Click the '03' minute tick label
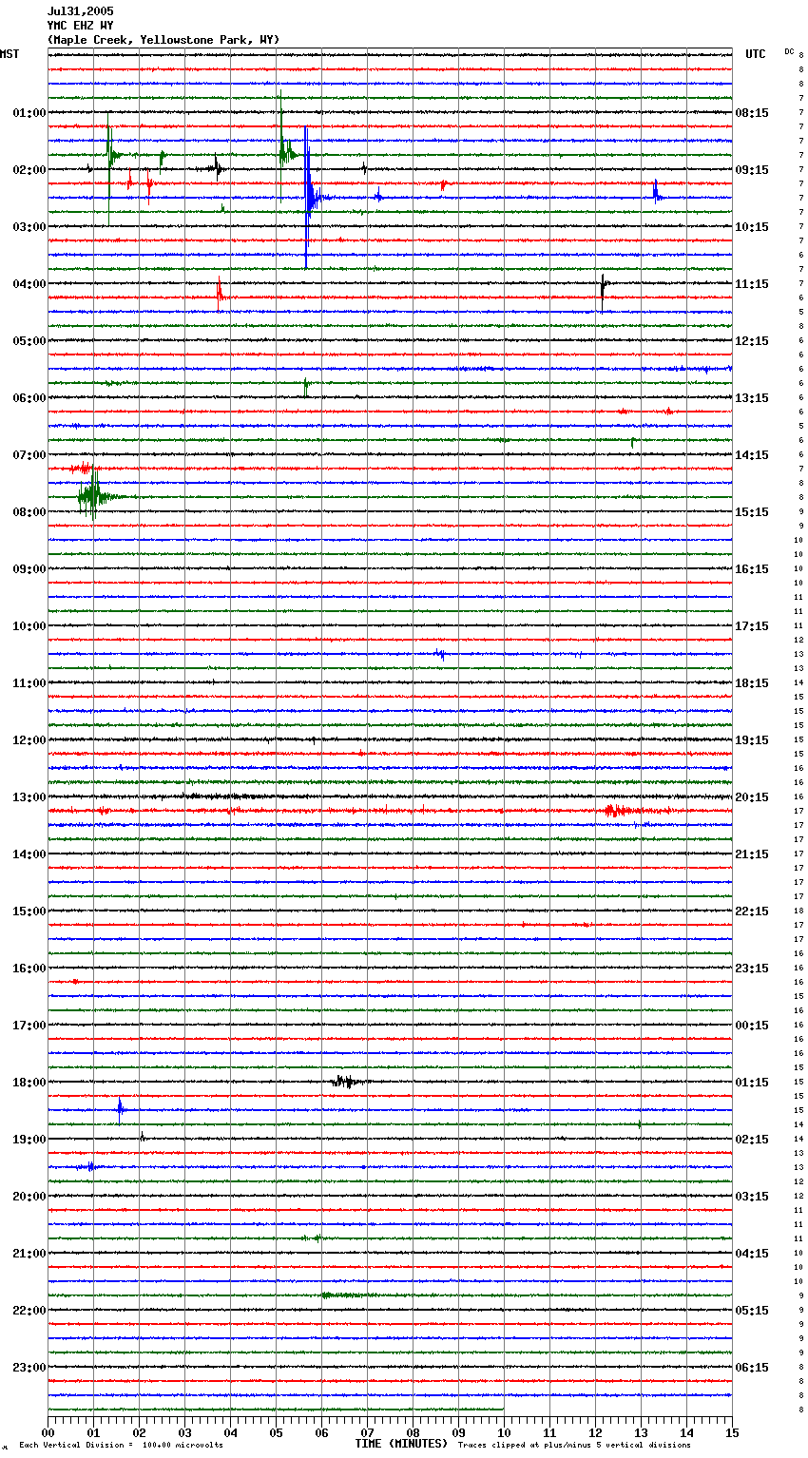This screenshot has height=1458, width=808. pyautogui.click(x=184, y=1432)
